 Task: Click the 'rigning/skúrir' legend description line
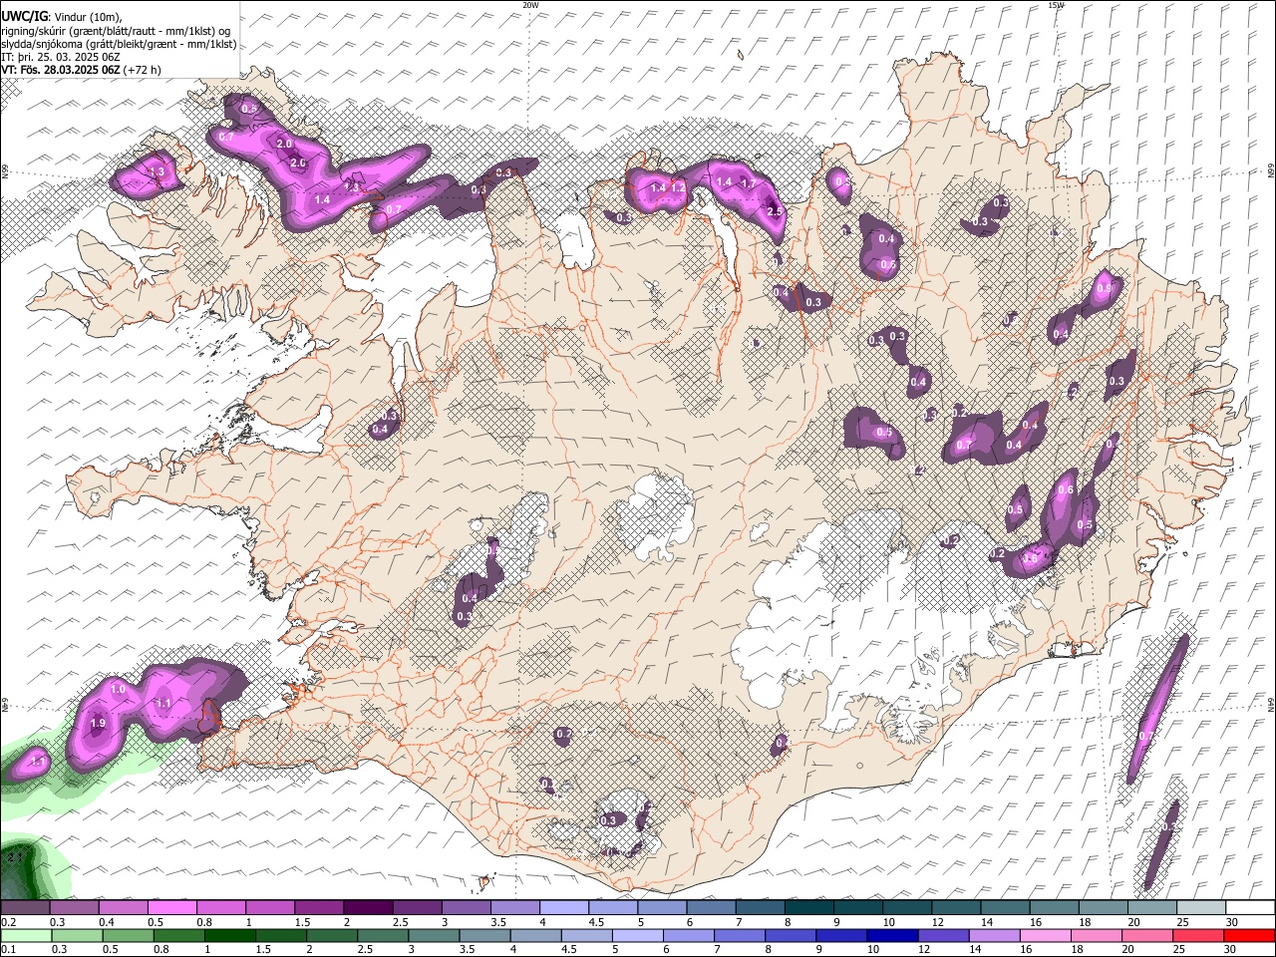[116, 31]
